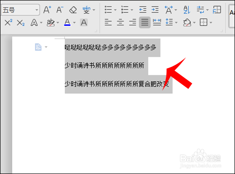The image size is (235, 174).
Task: Apply superscript X² formatting
Action: (8, 23)
